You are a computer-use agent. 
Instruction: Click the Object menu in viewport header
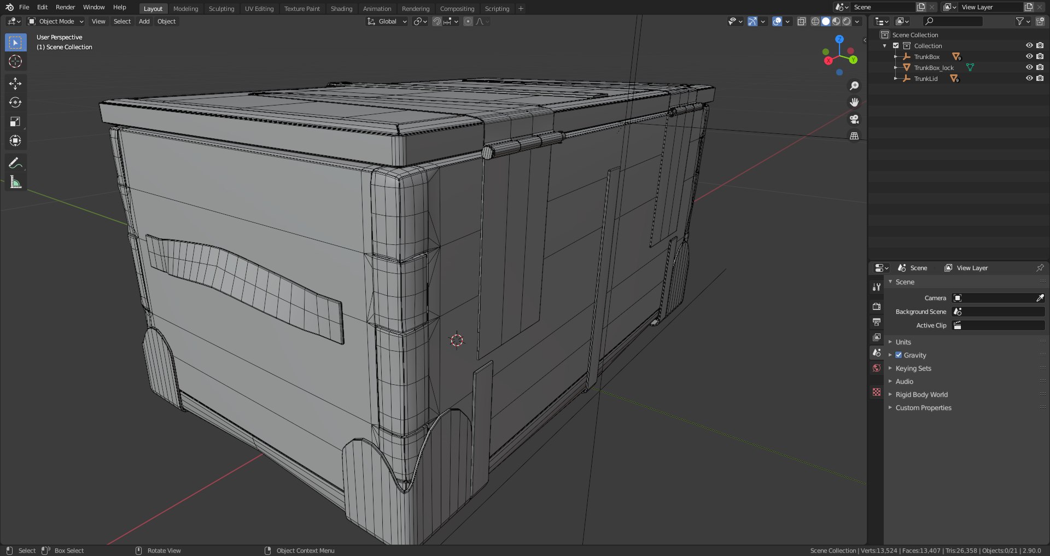coord(166,21)
